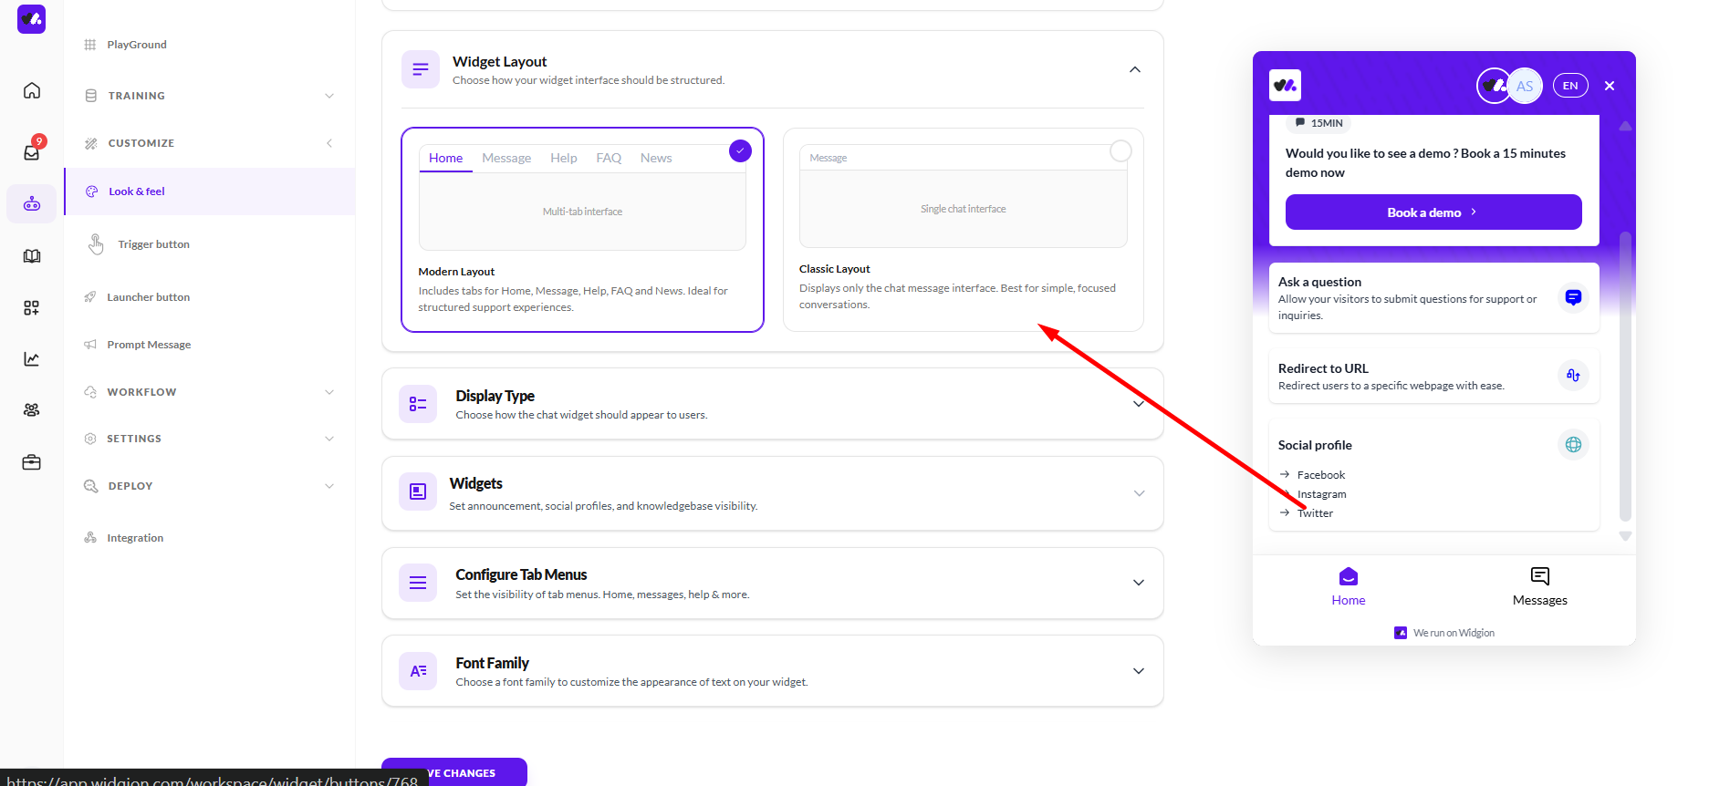The image size is (1730, 786).
Task: Click the globe icon in Social profile card
Action: (x=1573, y=445)
